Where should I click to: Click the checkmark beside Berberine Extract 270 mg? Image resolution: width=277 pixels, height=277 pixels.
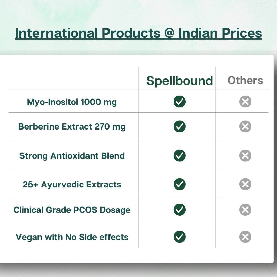click(x=180, y=126)
